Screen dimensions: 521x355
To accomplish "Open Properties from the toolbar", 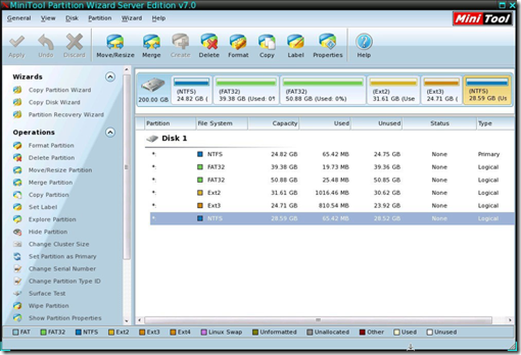I will point(328,42).
